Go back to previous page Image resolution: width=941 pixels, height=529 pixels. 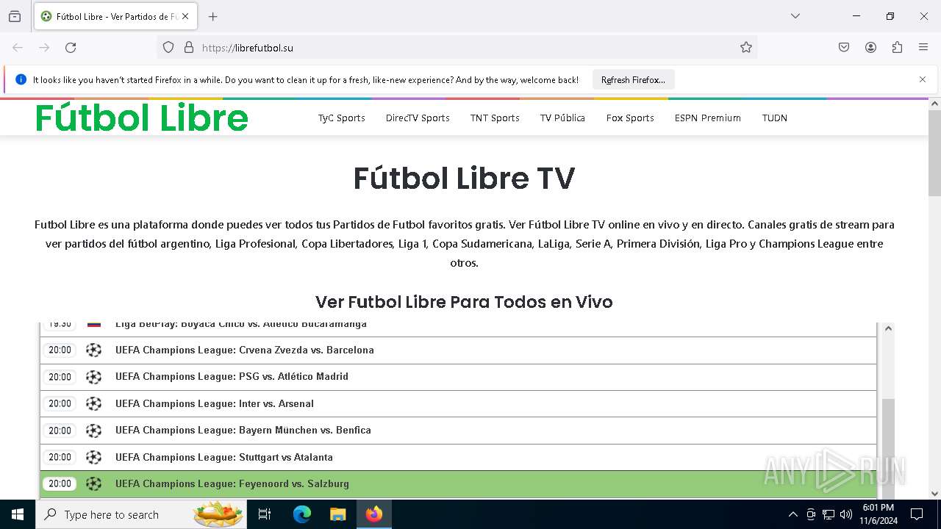[18, 47]
